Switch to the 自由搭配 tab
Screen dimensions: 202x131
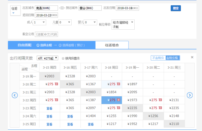[25, 45]
